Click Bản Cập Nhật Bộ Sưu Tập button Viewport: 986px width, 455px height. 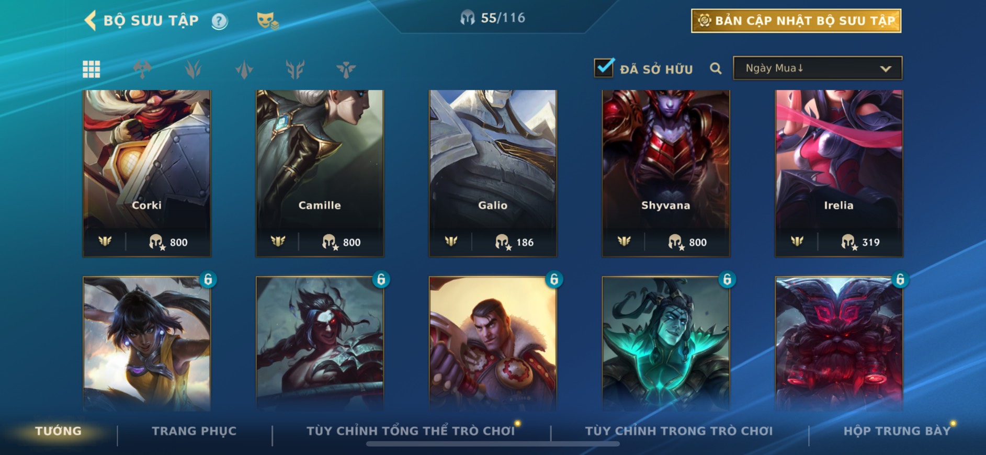coord(796,21)
